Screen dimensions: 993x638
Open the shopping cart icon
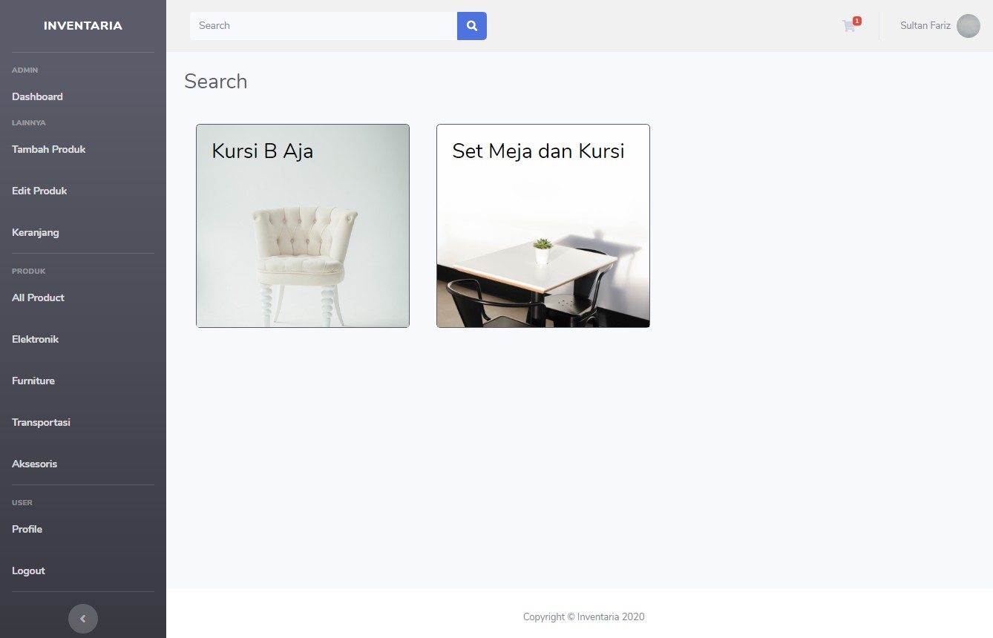(x=848, y=25)
